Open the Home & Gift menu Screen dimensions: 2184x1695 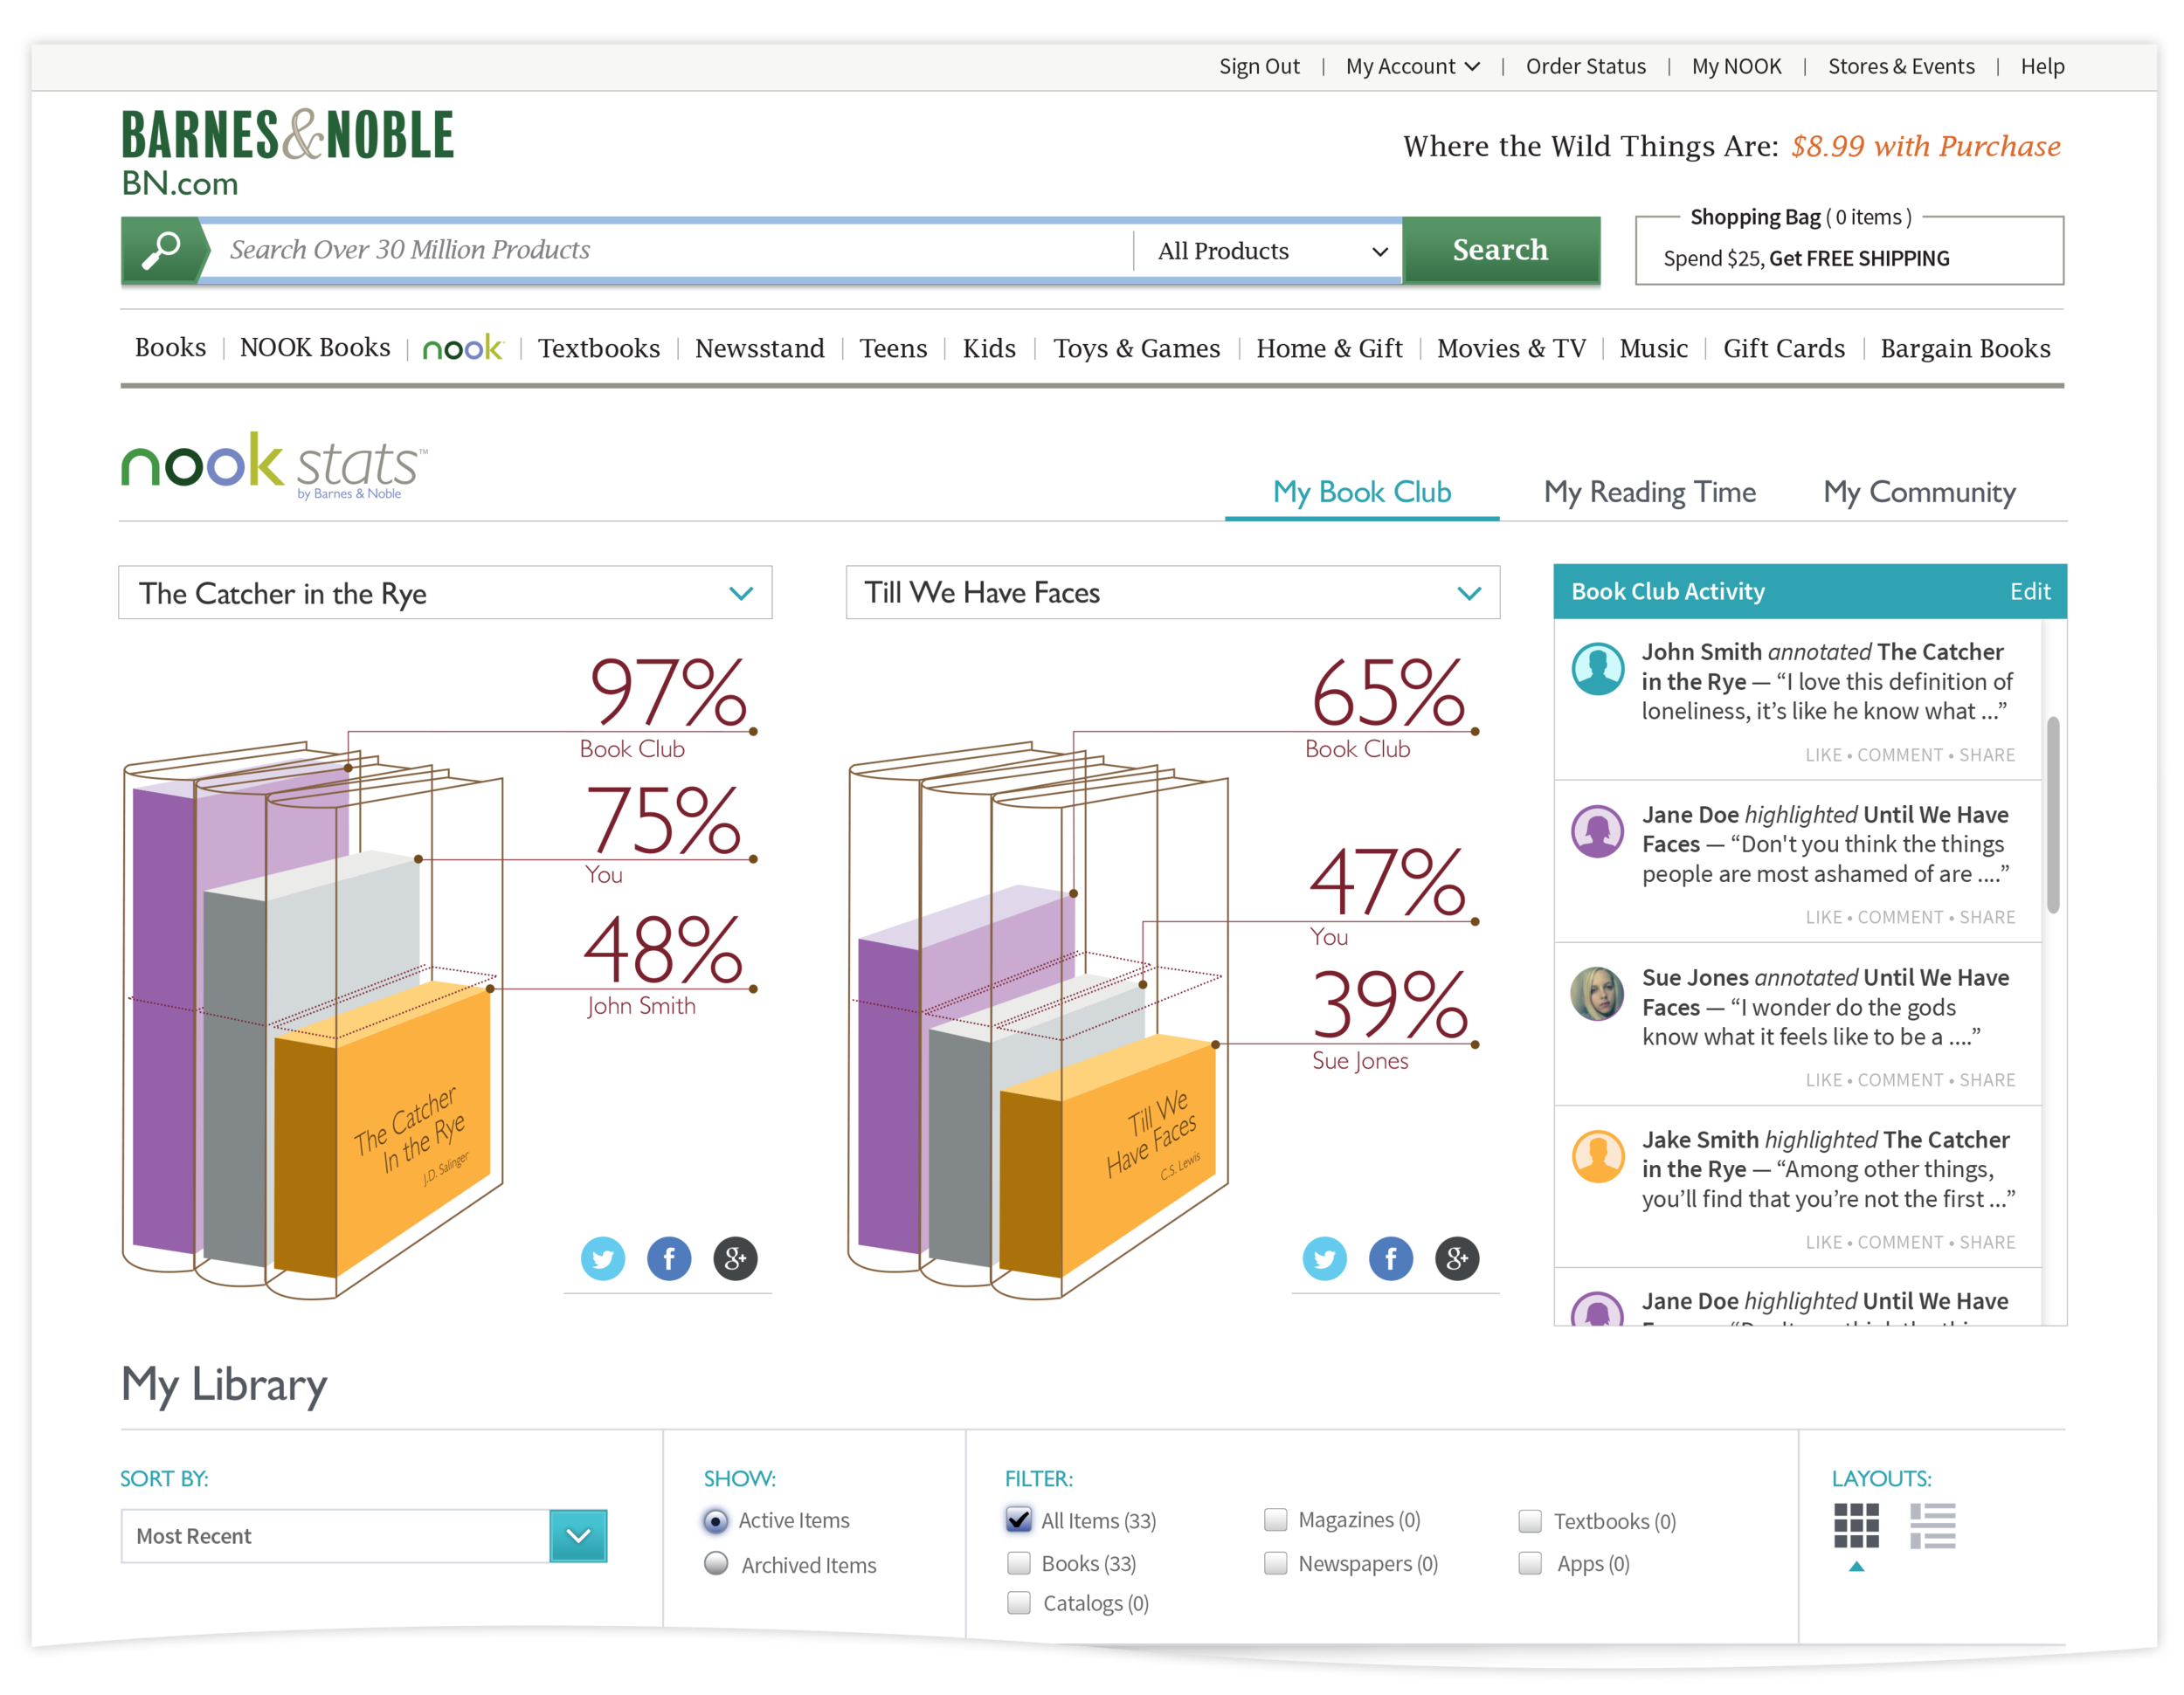click(x=1329, y=348)
